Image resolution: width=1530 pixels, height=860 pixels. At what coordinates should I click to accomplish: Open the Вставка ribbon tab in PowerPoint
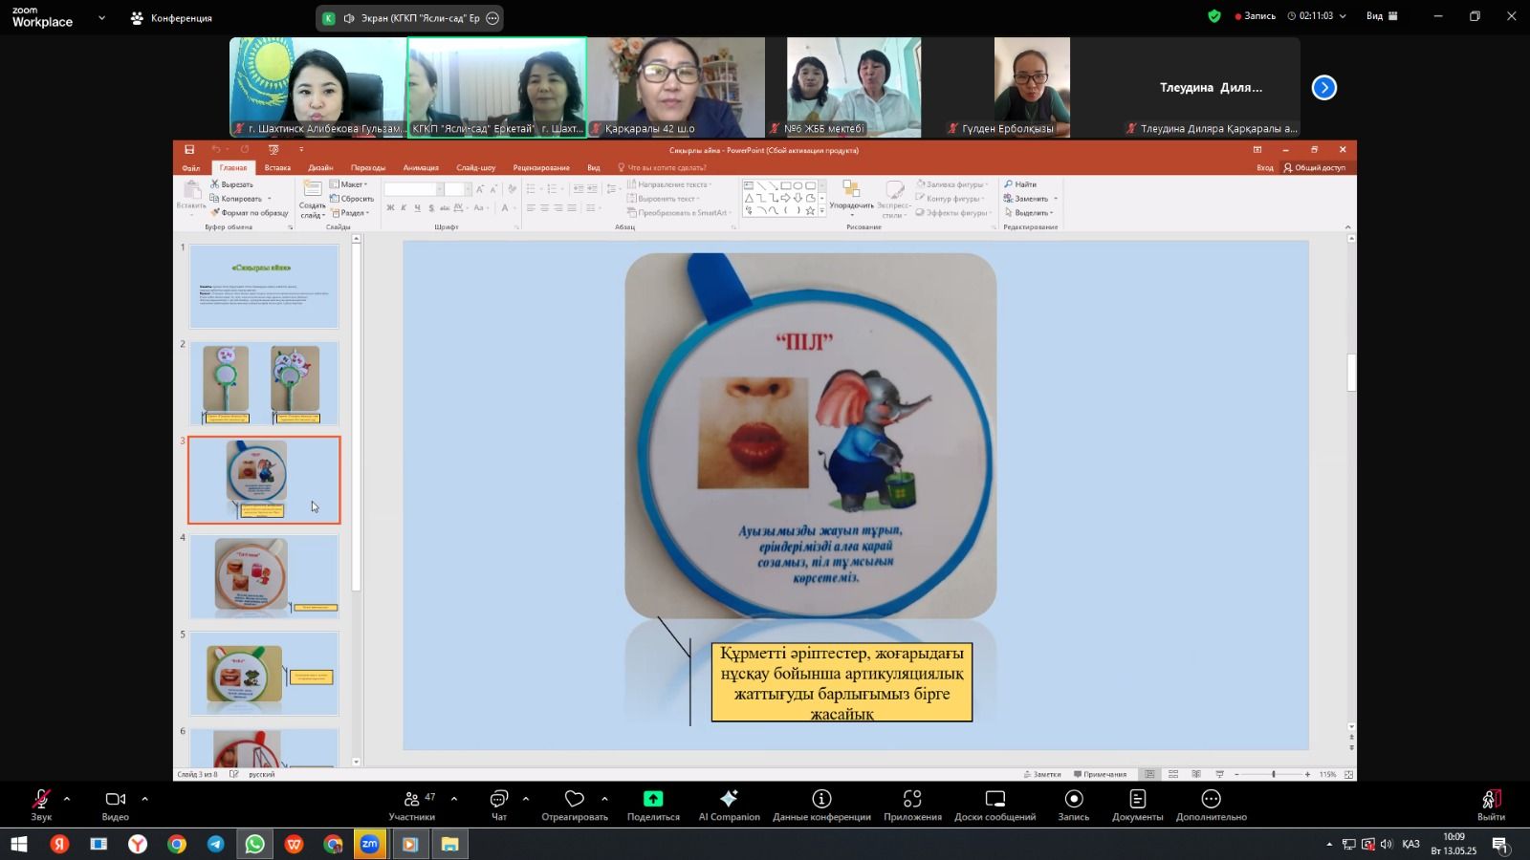click(x=277, y=167)
